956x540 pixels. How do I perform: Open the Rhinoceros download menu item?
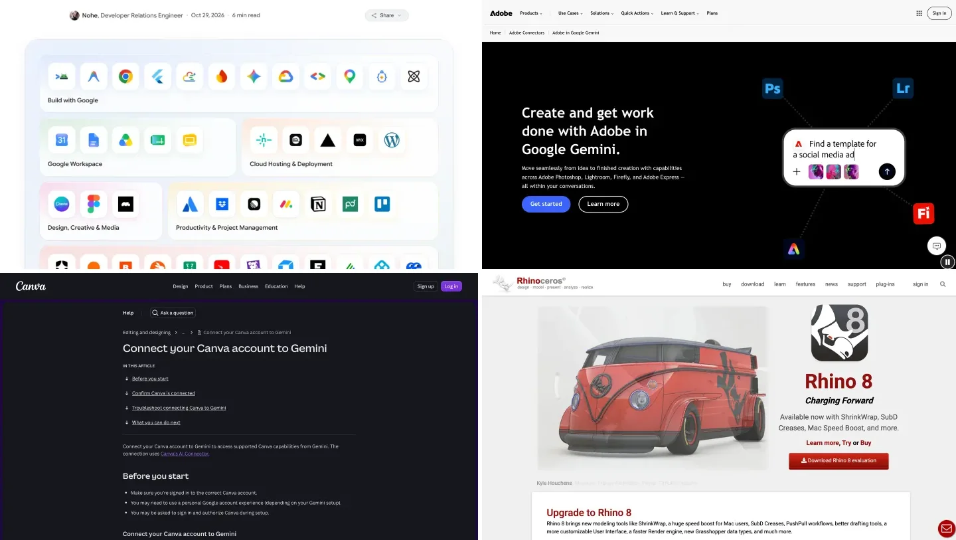(752, 284)
